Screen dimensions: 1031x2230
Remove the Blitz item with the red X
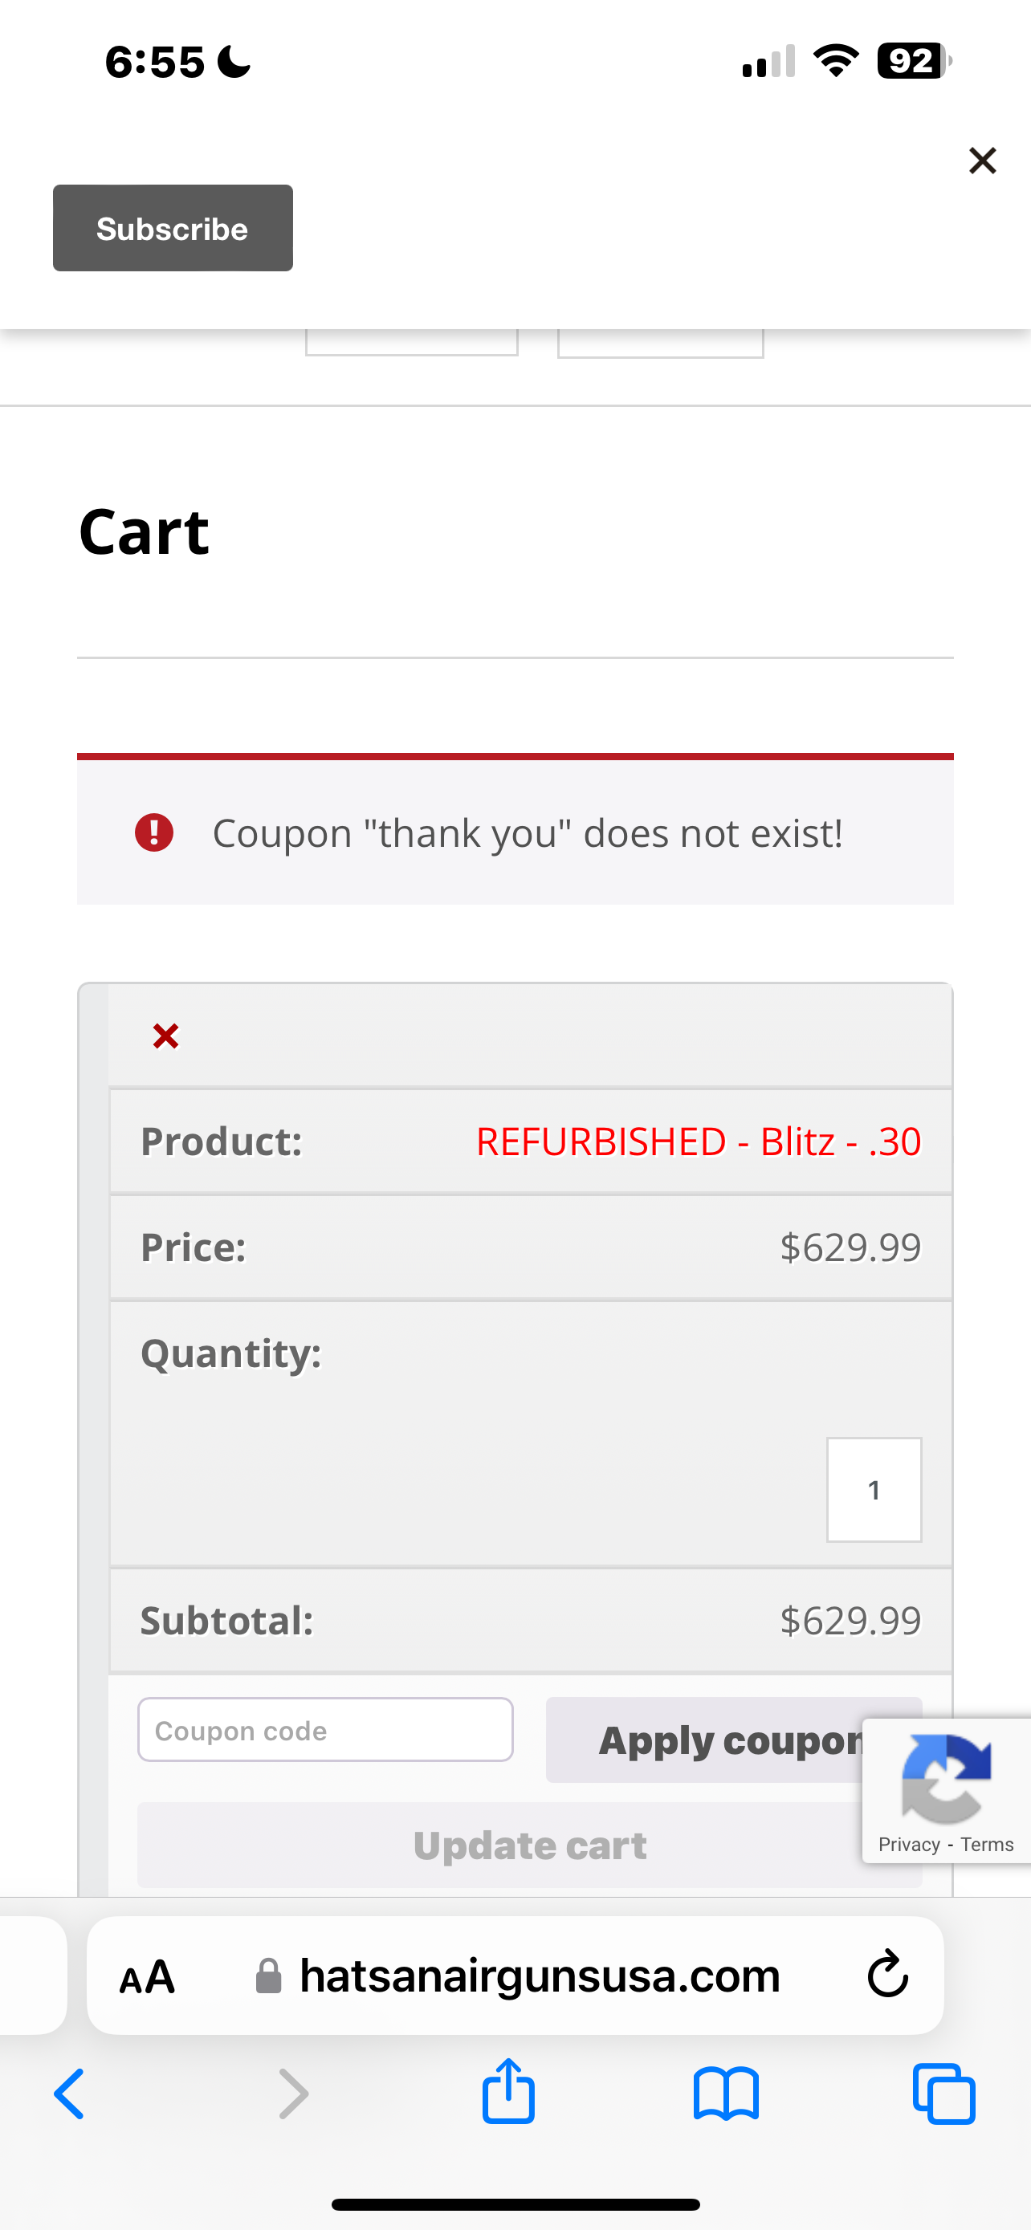pyautogui.click(x=165, y=1036)
